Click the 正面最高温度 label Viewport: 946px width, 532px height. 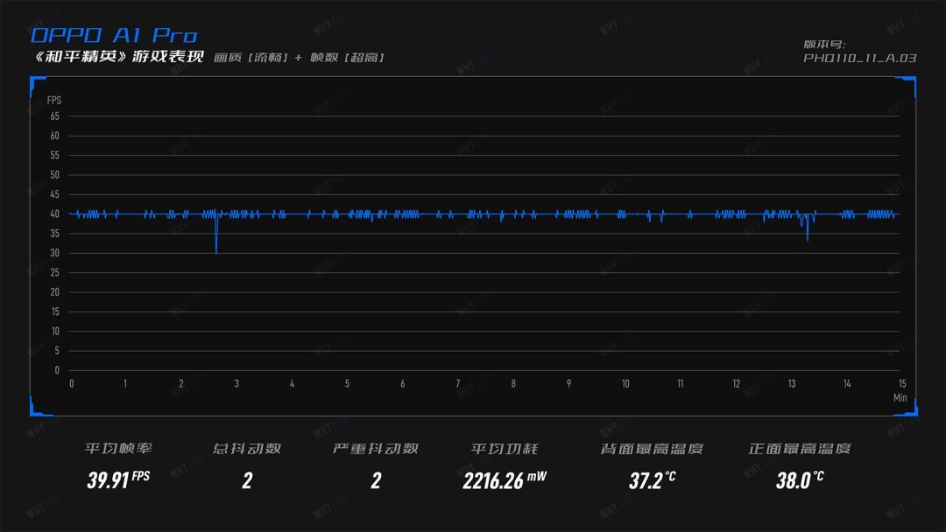click(x=800, y=448)
